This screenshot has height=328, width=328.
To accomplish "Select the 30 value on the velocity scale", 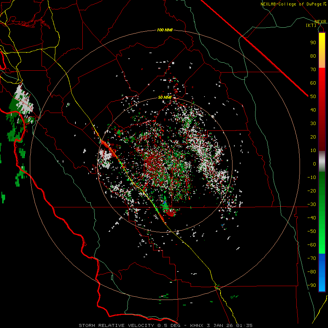I will (x=313, y=124).
